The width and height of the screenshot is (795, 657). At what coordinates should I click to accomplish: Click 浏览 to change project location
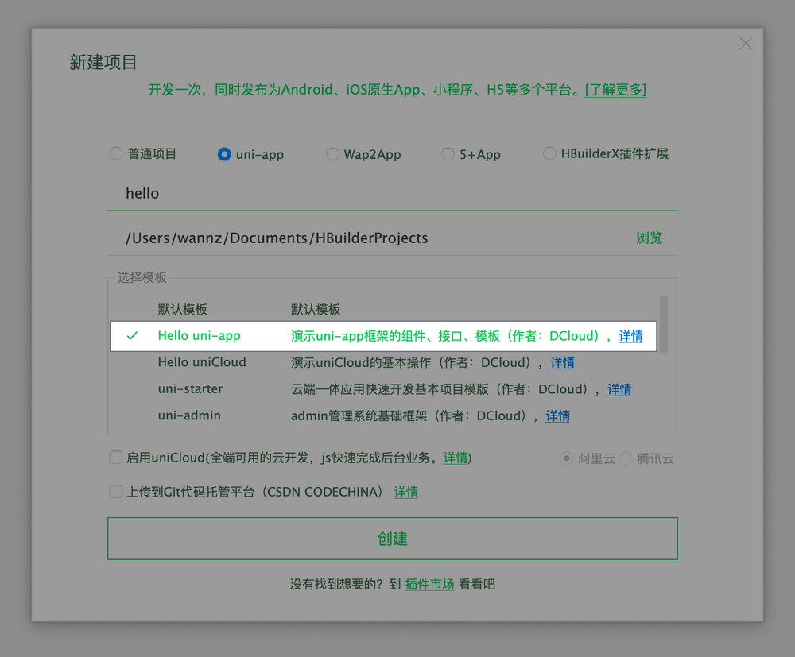pyautogui.click(x=650, y=238)
